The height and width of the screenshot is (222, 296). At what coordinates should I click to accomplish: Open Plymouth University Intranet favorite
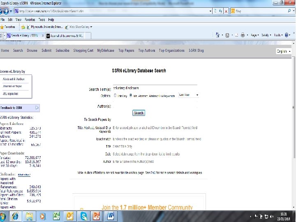pos(45,27)
